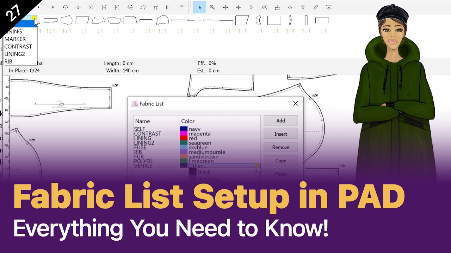Select the crescent-shaped pattern piece thumbnail
This screenshot has width=451, height=253.
[258, 20]
